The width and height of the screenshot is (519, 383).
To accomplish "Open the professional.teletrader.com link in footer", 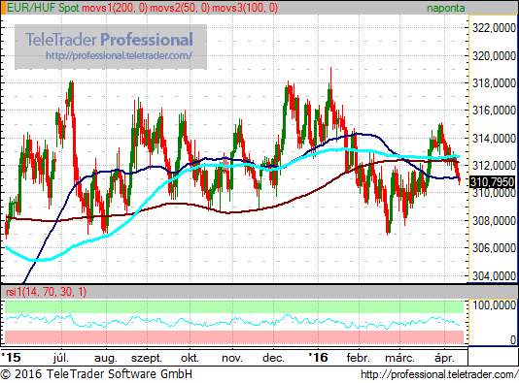I will coord(439,374).
